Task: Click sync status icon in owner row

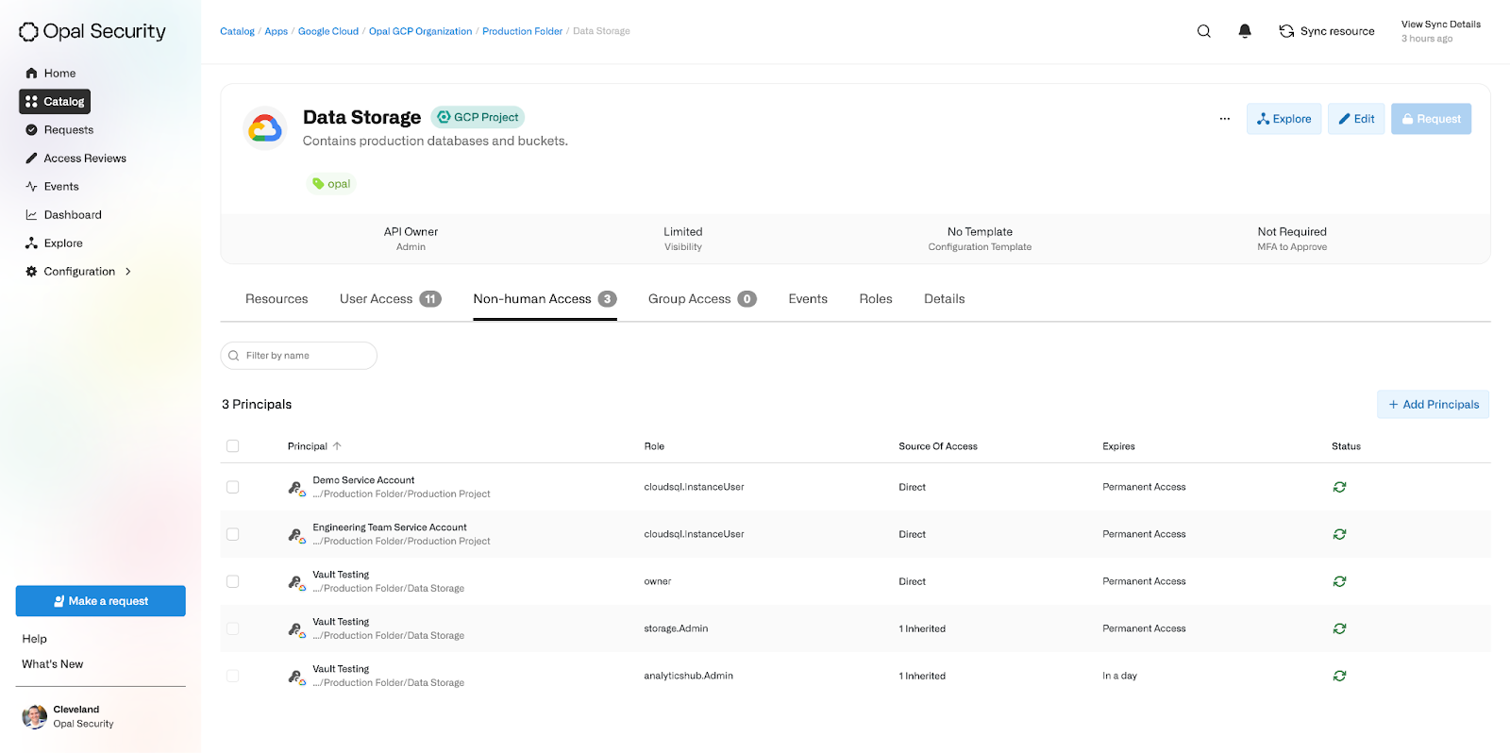Action: point(1339,581)
